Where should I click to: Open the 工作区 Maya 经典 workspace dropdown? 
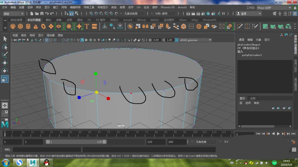(x=274, y=8)
